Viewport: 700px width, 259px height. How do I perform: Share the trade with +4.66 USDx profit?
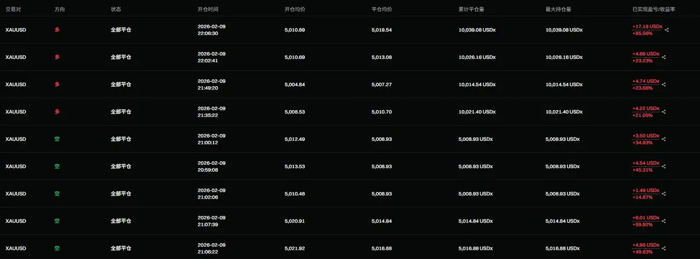pyautogui.click(x=664, y=57)
